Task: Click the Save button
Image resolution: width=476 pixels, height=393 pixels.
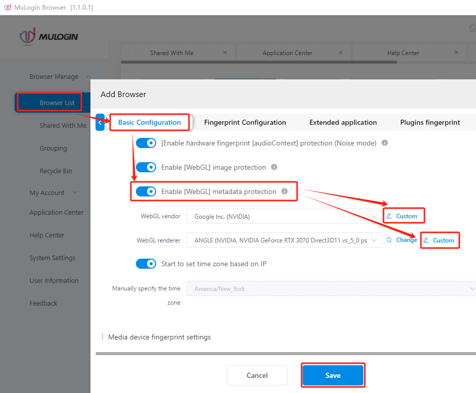Action: point(333,375)
